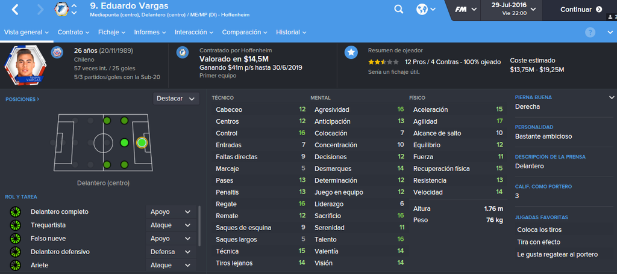Open the Contrato menu
The width and height of the screenshot is (617, 274).
tap(74, 32)
